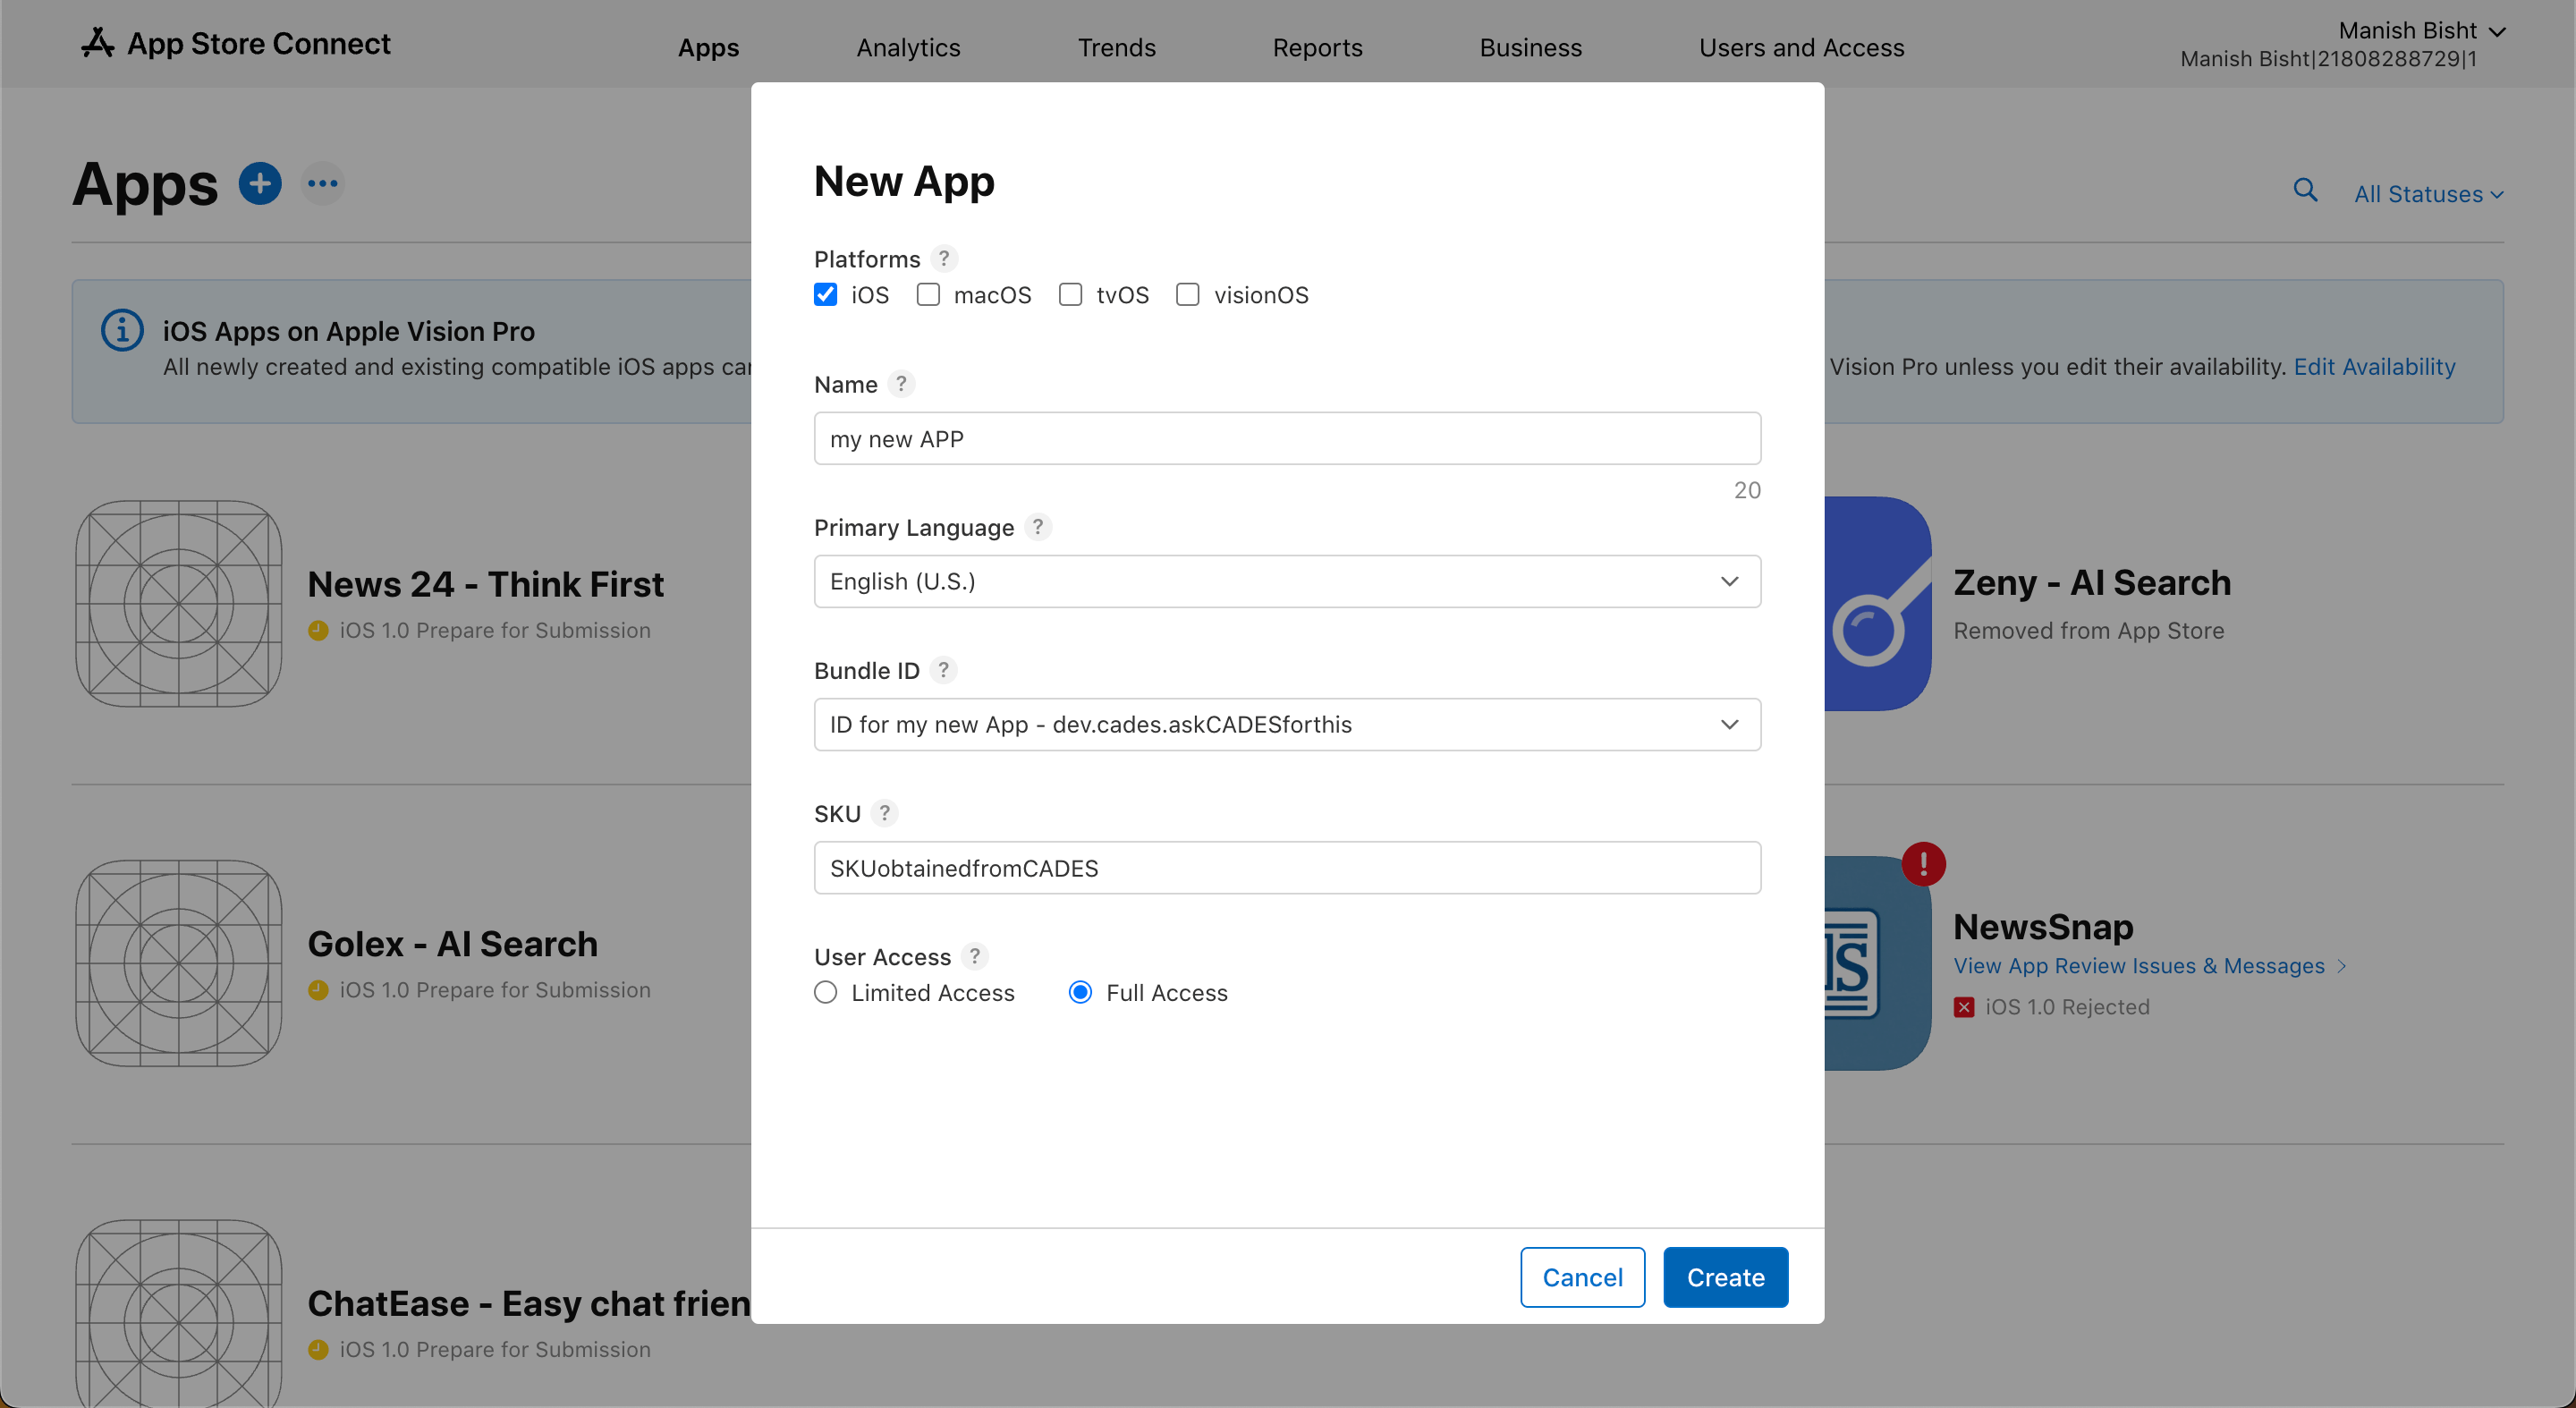This screenshot has height=1408, width=2576.
Task: Click 'Removed from App Store' status text
Action: 2088,631
